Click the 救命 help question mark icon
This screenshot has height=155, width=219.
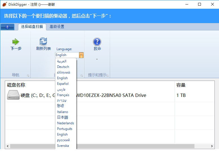[97, 42]
